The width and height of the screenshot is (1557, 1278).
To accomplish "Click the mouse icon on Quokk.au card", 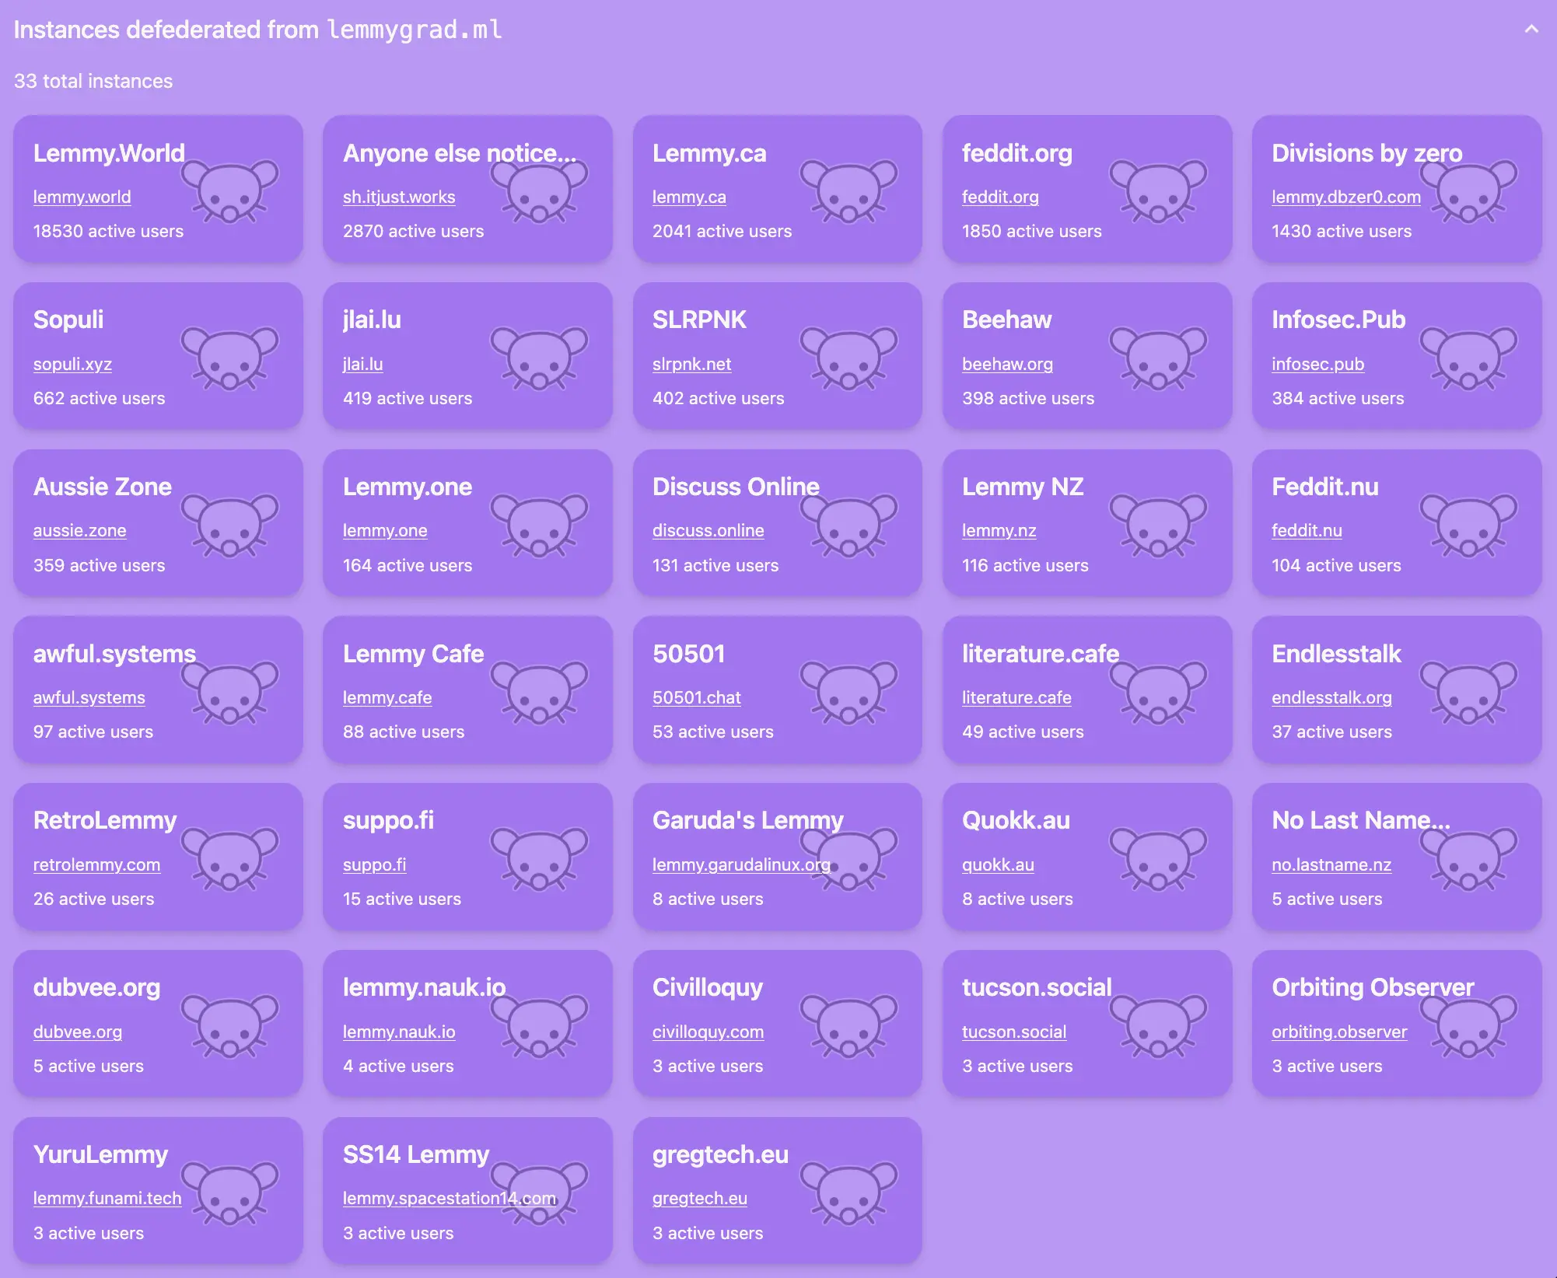I will coord(1159,858).
